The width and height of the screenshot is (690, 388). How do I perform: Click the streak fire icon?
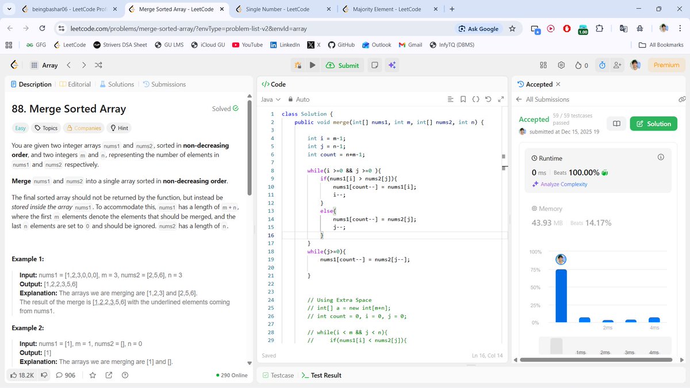coord(578,66)
